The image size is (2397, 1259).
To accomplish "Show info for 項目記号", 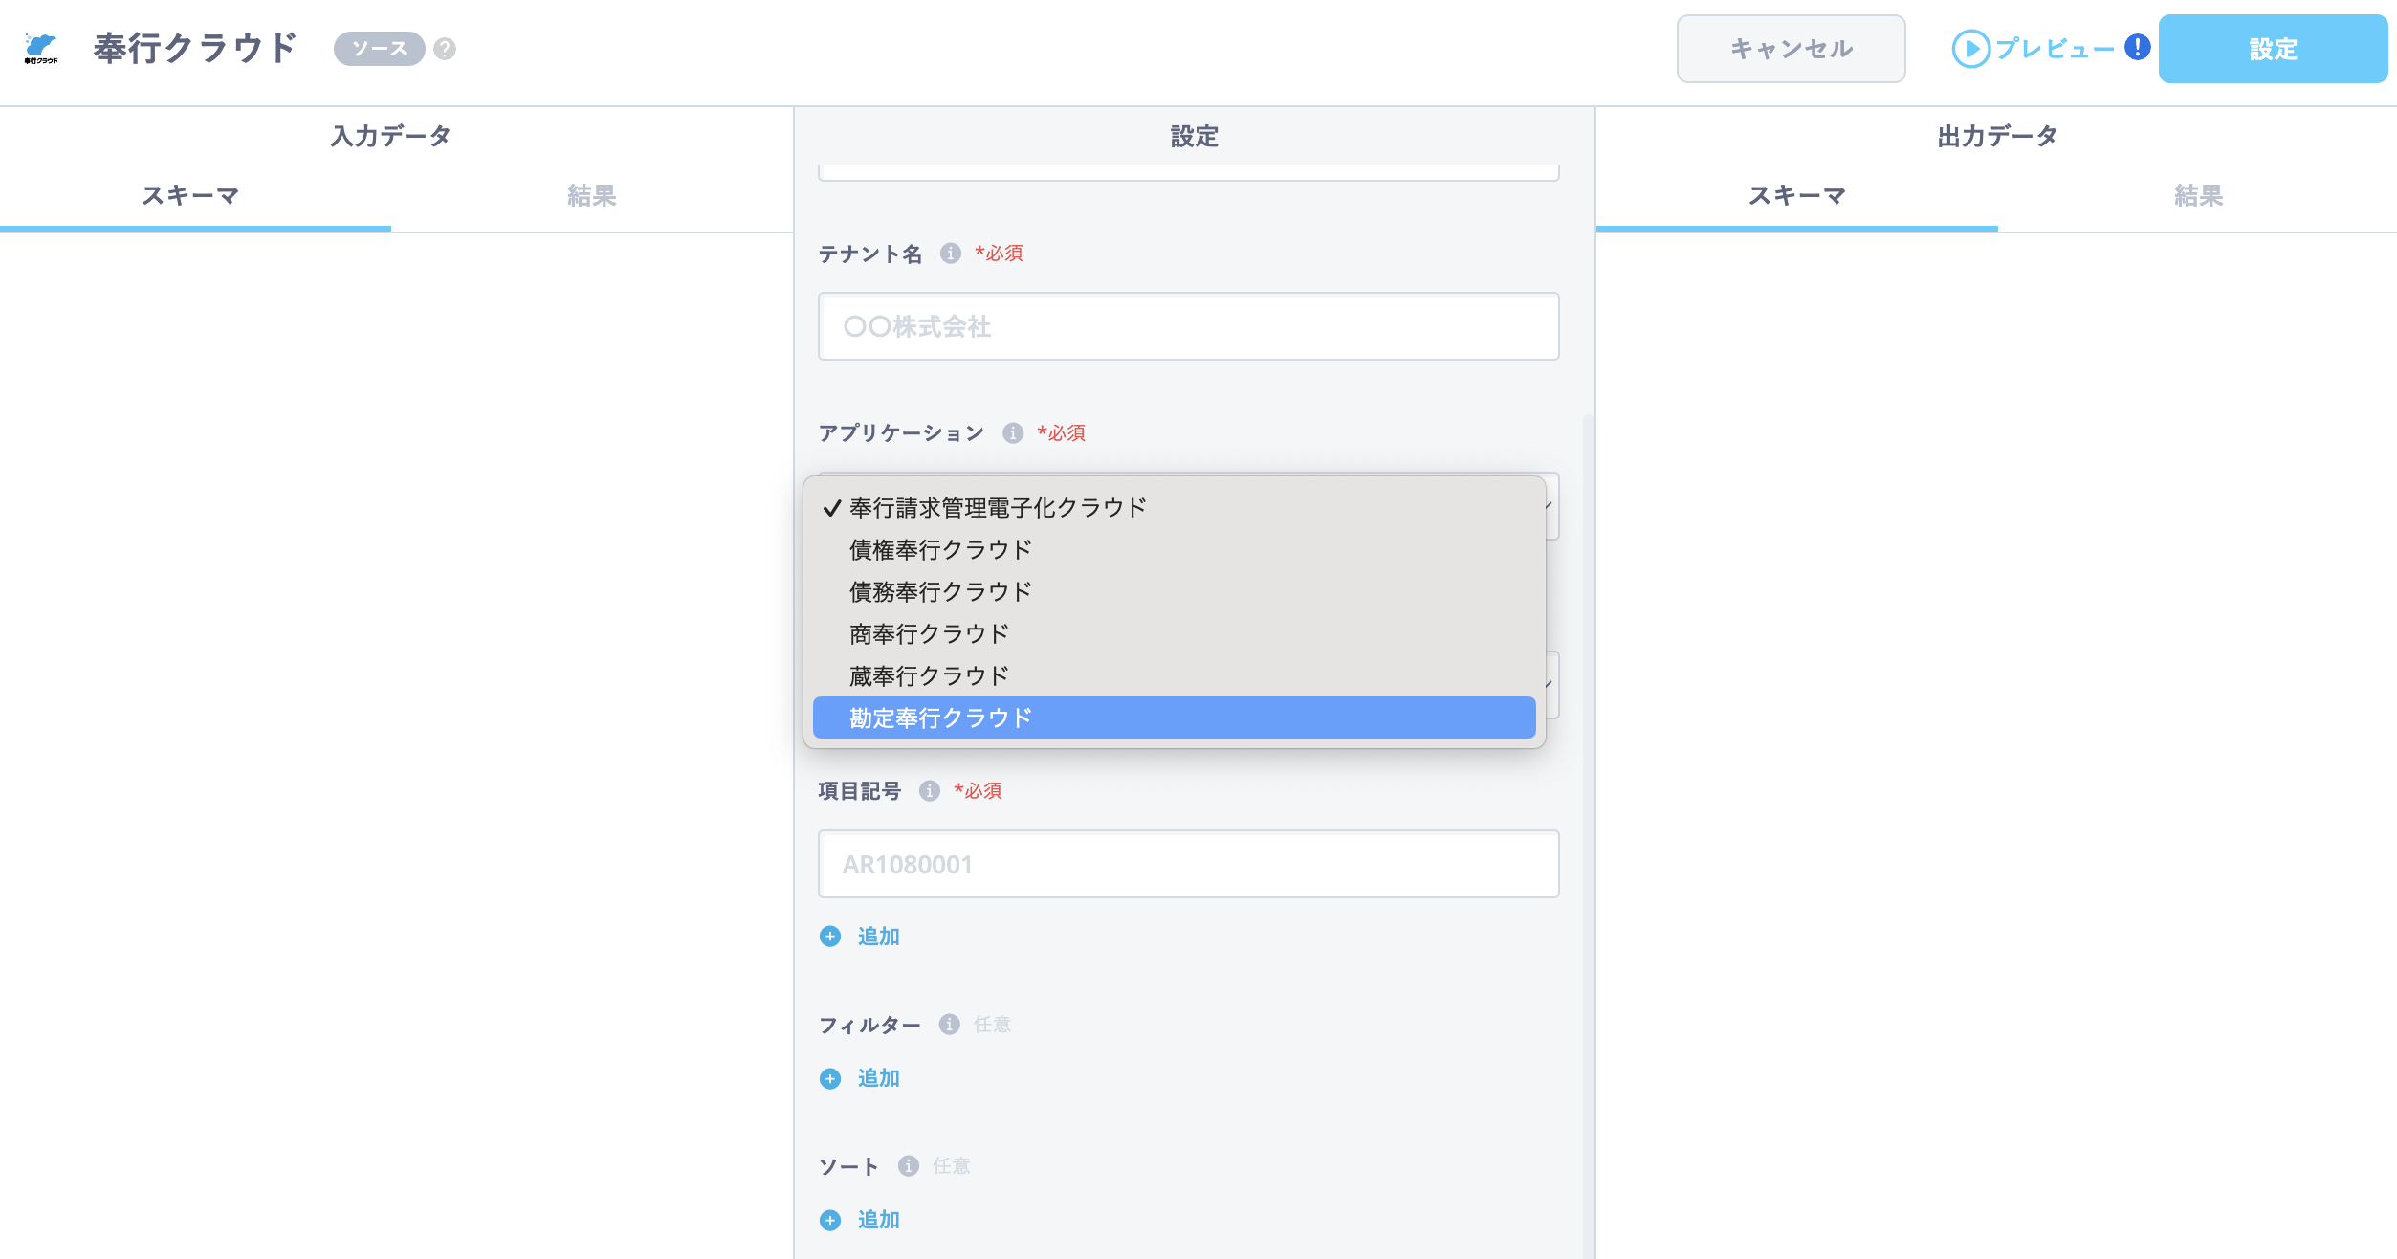I will pyautogui.click(x=930, y=791).
